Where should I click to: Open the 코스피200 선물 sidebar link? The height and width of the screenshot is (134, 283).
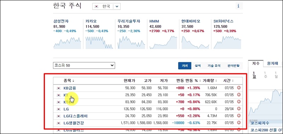point(267,130)
